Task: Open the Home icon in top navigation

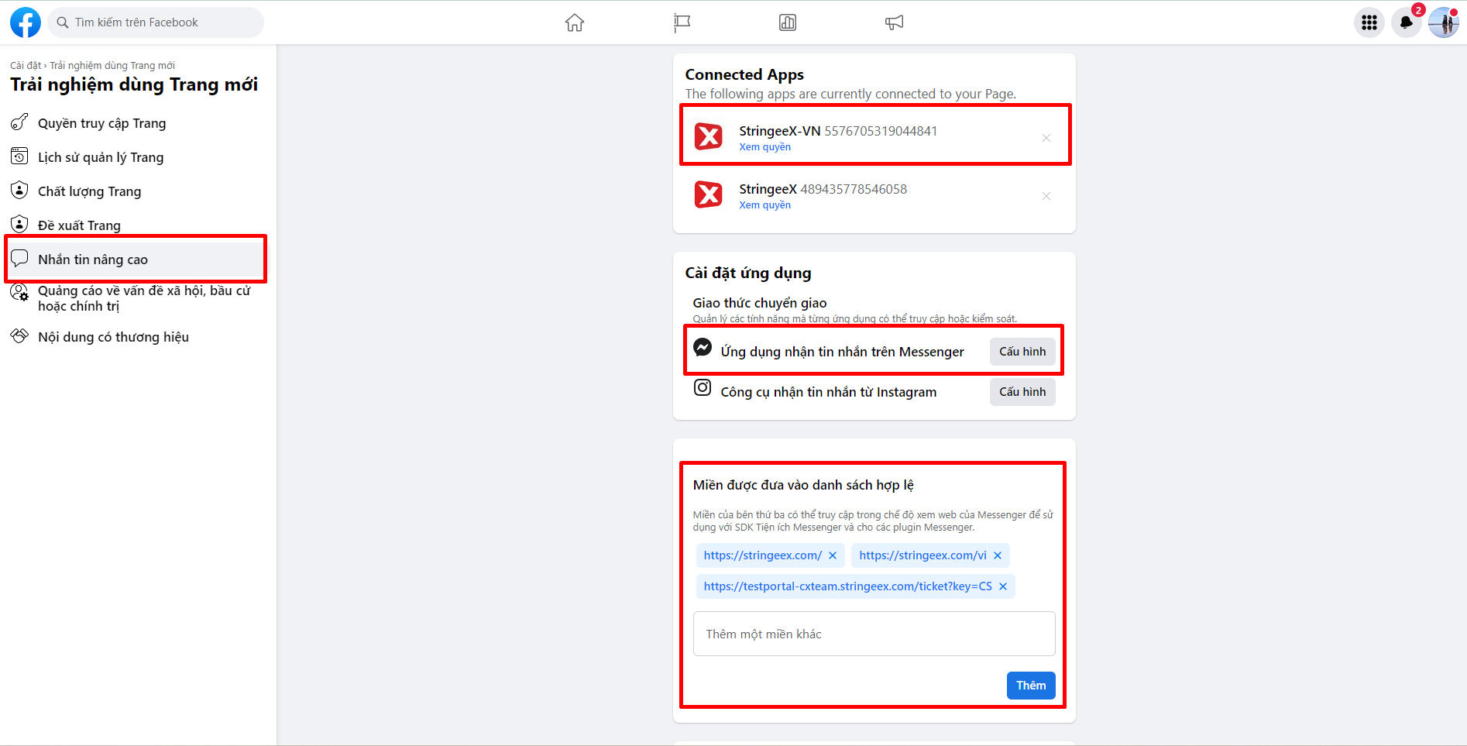Action: coord(574,22)
